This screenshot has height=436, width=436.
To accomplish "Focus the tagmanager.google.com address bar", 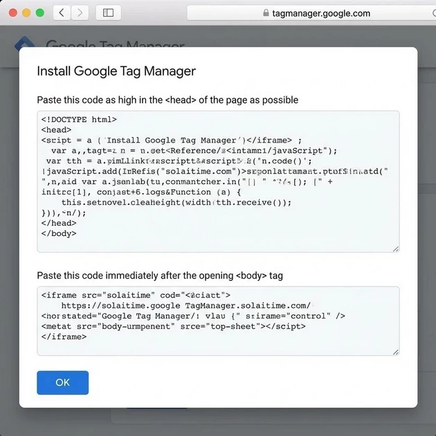I will (311, 13).
